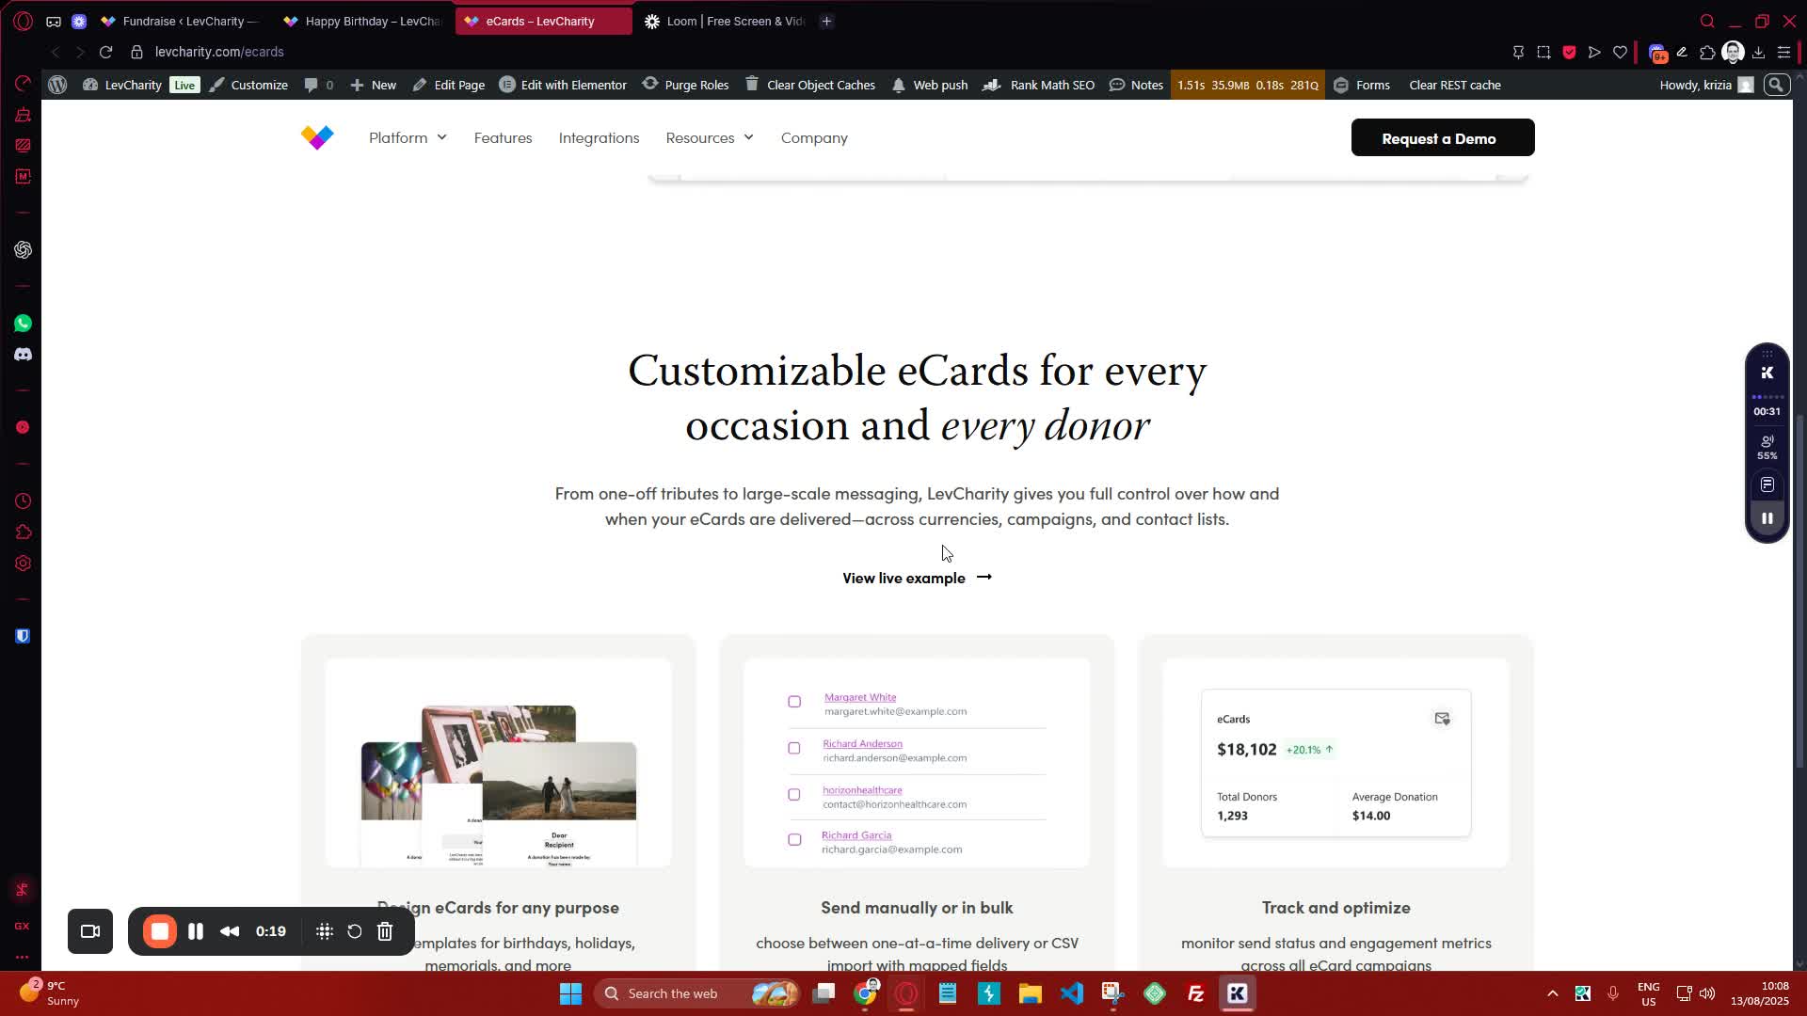This screenshot has height=1016, width=1807.
Task: Follow the View live example link
Action: coord(917,578)
